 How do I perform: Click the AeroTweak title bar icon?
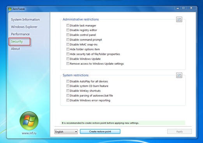pyautogui.click(x=10, y=9)
